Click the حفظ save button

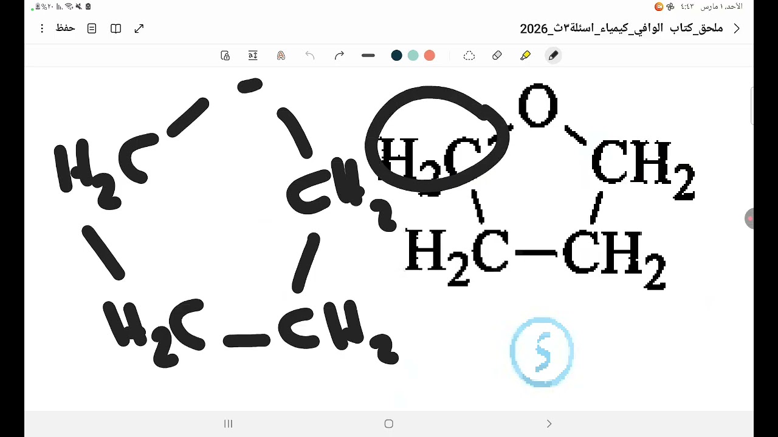pyautogui.click(x=65, y=28)
